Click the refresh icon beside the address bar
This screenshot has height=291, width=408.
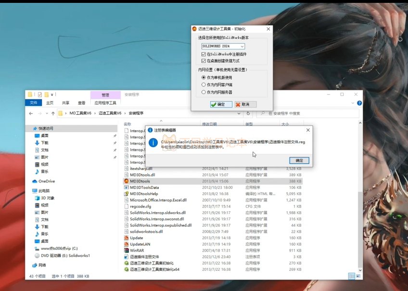click(248, 113)
